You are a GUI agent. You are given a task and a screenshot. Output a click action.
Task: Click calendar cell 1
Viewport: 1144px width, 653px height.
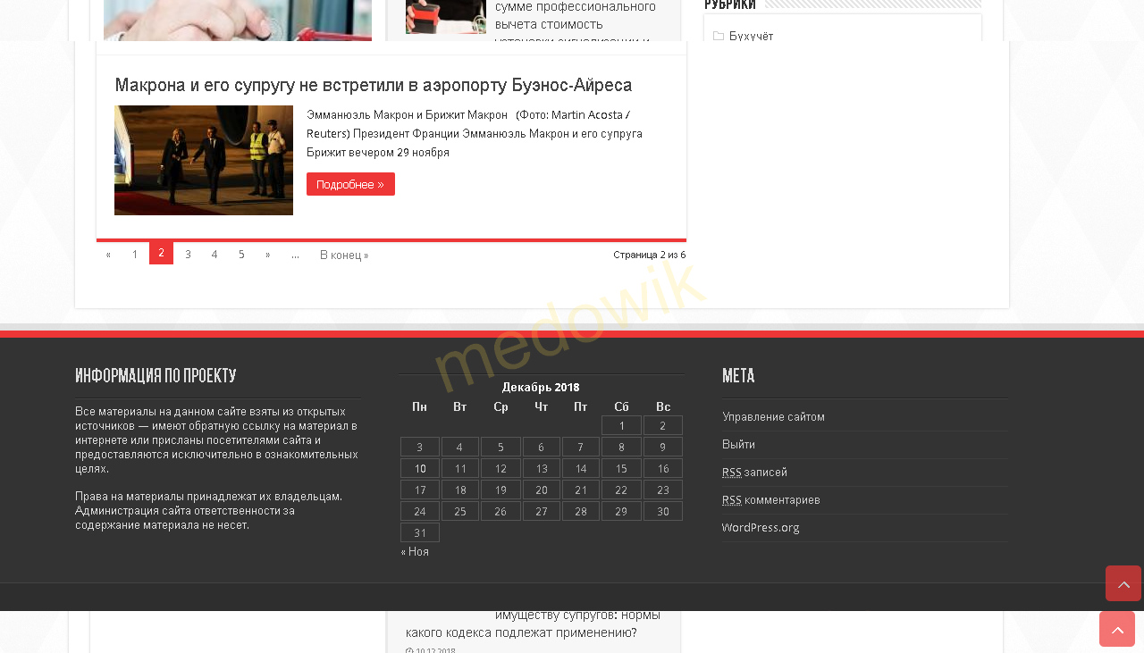622,425
